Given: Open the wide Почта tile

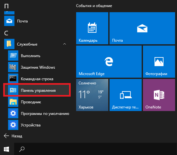Looking at the screenshot, I should coord(142,28).
